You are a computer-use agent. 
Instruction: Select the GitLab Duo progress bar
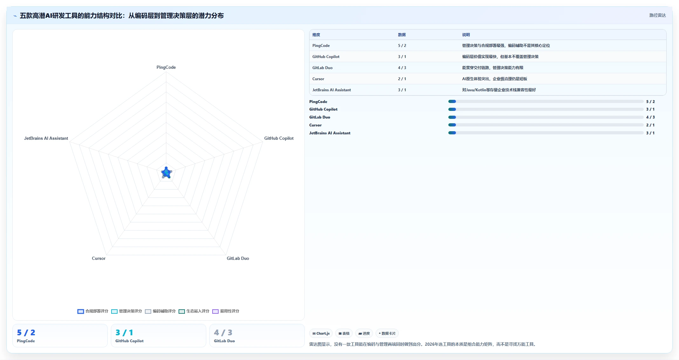point(546,117)
